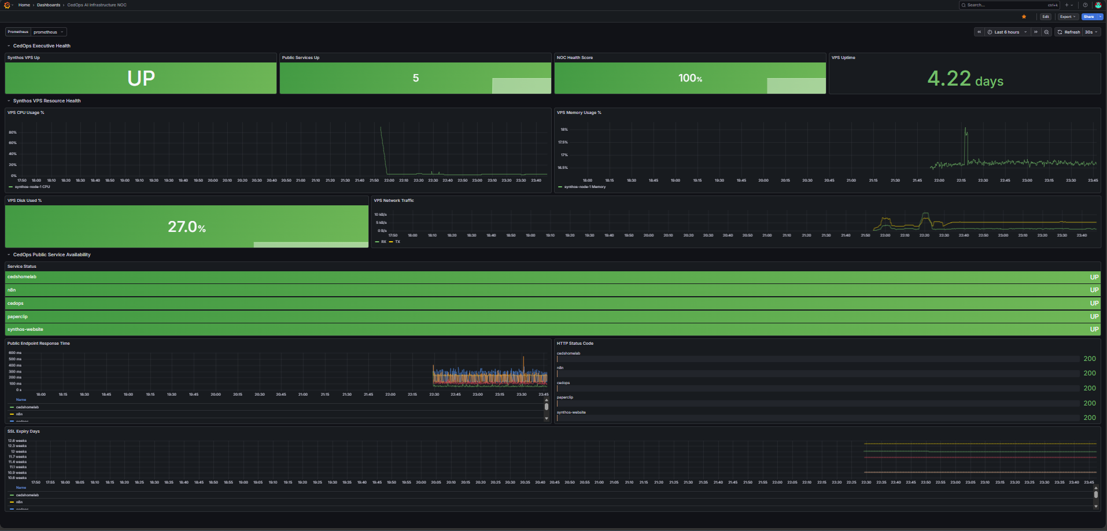Click the Prometheus variable label
1107x531 pixels.
pos(18,32)
